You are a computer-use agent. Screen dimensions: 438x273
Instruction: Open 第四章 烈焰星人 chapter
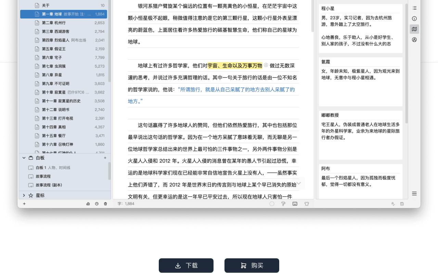coord(64,40)
